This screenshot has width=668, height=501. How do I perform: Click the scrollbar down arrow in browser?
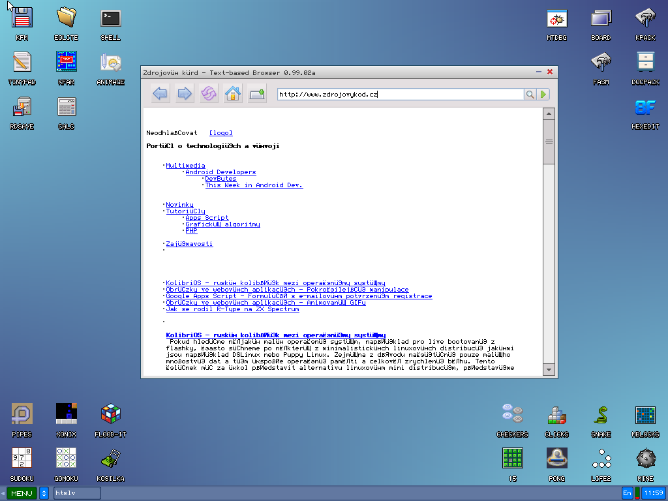click(549, 370)
